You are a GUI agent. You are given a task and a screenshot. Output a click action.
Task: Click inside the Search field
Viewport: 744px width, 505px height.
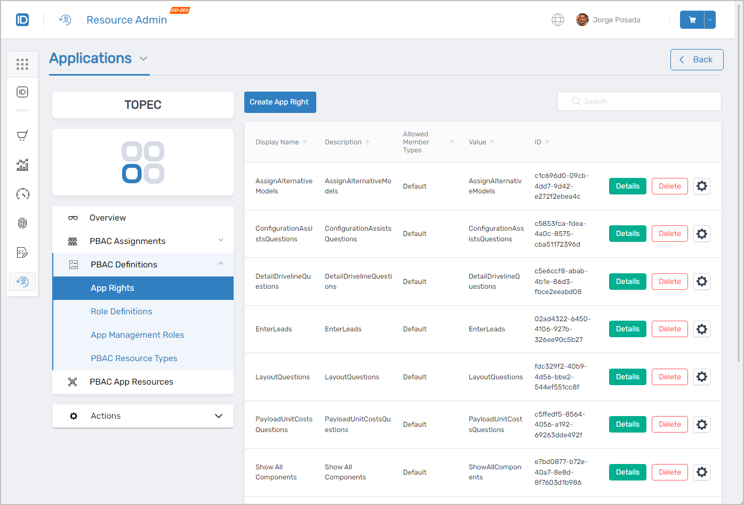point(638,101)
